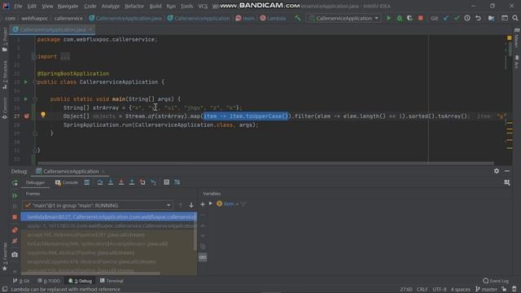This screenshot has height=293, width=521.
Task: Open the Build menu
Action: (155, 6)
